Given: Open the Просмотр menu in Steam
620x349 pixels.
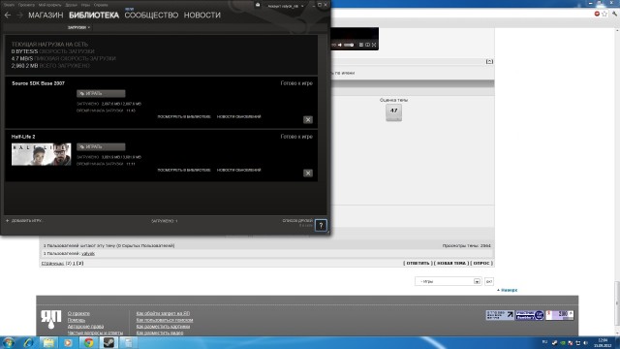Looking at the screenshot, I should coord(26,5).
